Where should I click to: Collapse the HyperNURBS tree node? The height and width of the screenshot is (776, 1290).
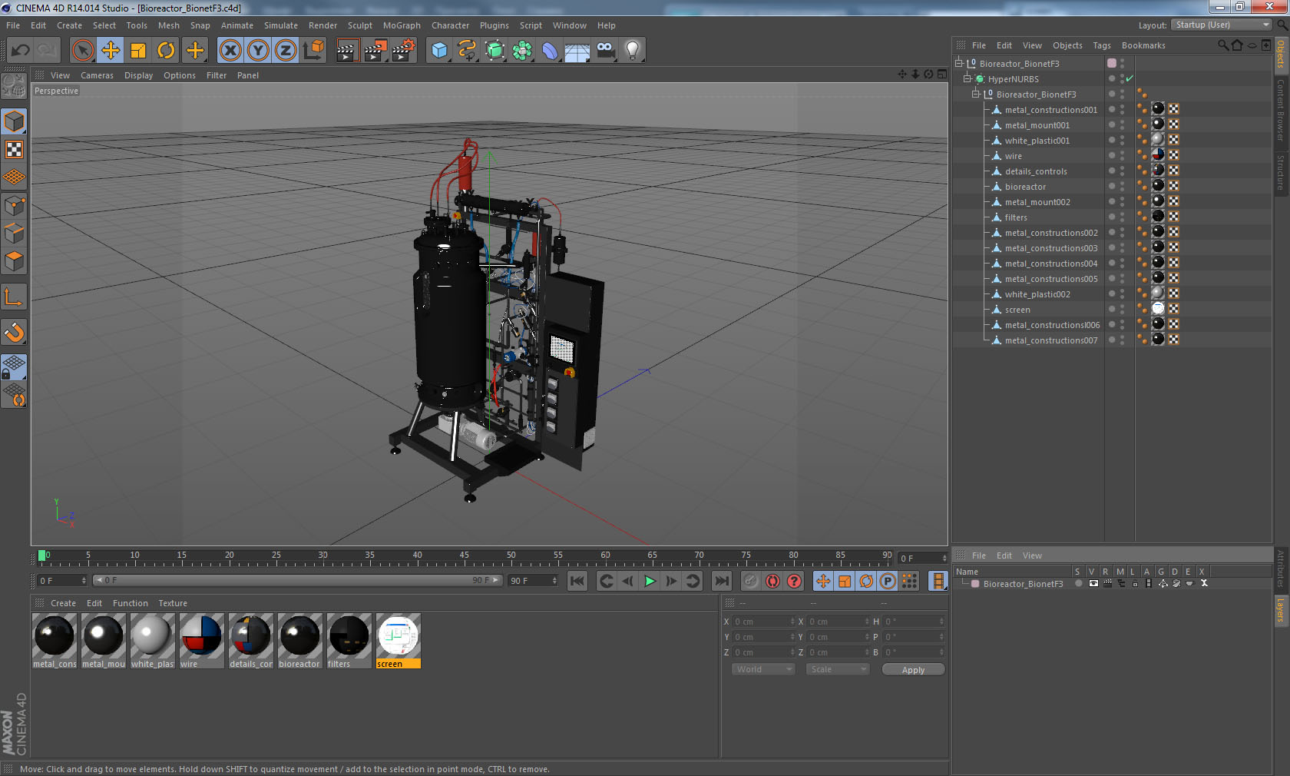(968, 79)
